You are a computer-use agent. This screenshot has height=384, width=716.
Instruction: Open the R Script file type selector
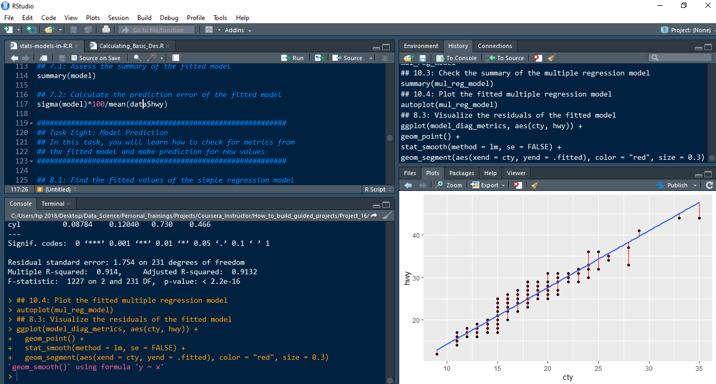(x=377, y=189)
